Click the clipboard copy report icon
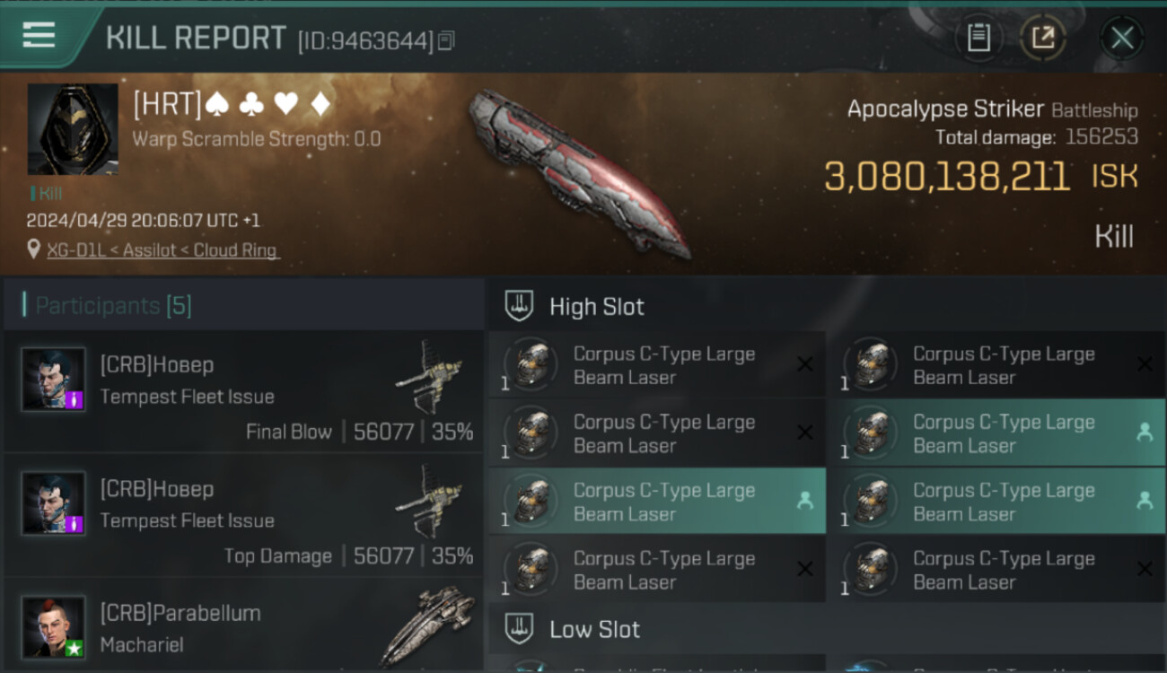This screenshot has width=1167, height=673. 978,38
